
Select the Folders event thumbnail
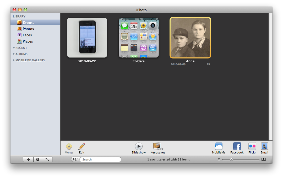(139, 38)
